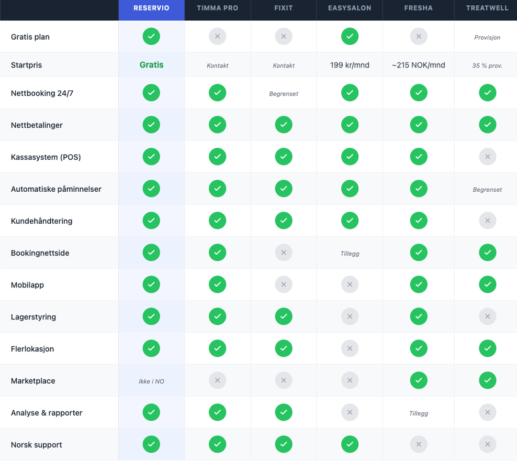Click EasySalon's cross icon for Flerlokasjon

350,348
